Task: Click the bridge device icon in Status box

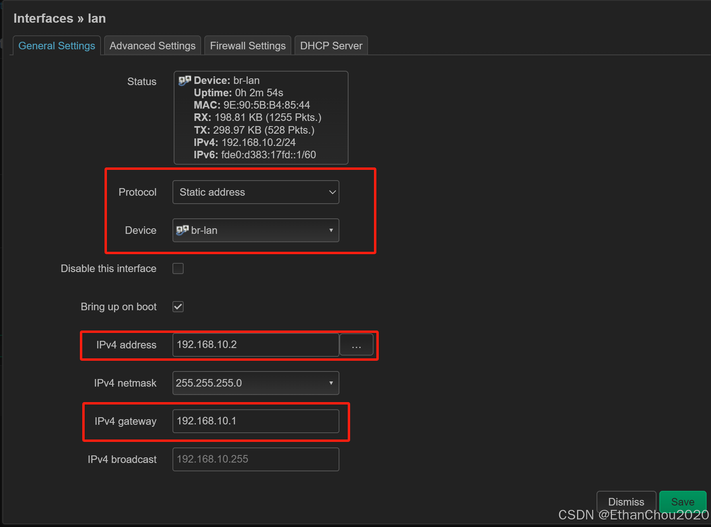Action: pyautogui.click(x=185, y=80)
